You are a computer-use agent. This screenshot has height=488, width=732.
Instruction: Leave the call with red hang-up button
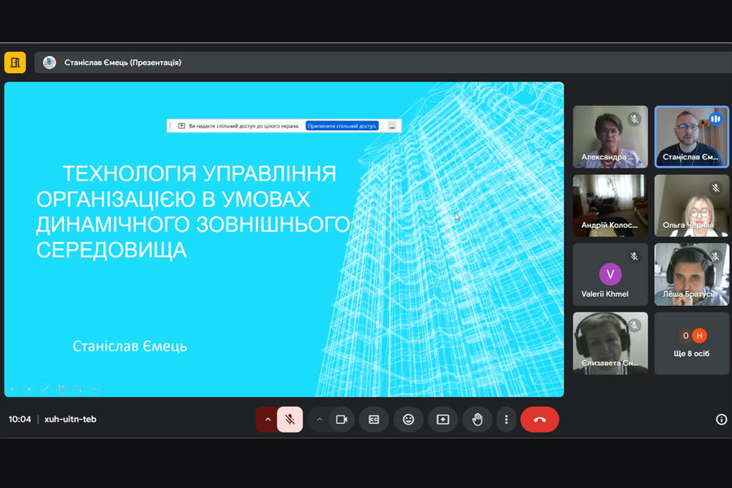[539, 420]
